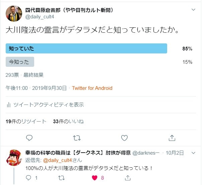Share the reply tweet at bottom

click(128, 178)
